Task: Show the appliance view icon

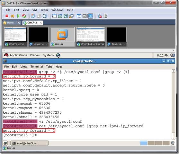Action: click(x=85, y=16)
